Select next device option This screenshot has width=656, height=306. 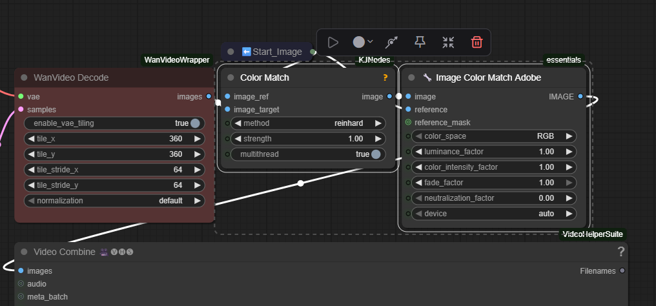click(x=569, y=214)
